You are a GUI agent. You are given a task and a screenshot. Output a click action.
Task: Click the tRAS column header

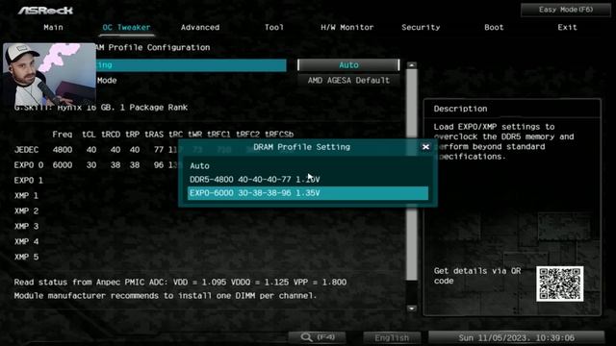[154, 135]
